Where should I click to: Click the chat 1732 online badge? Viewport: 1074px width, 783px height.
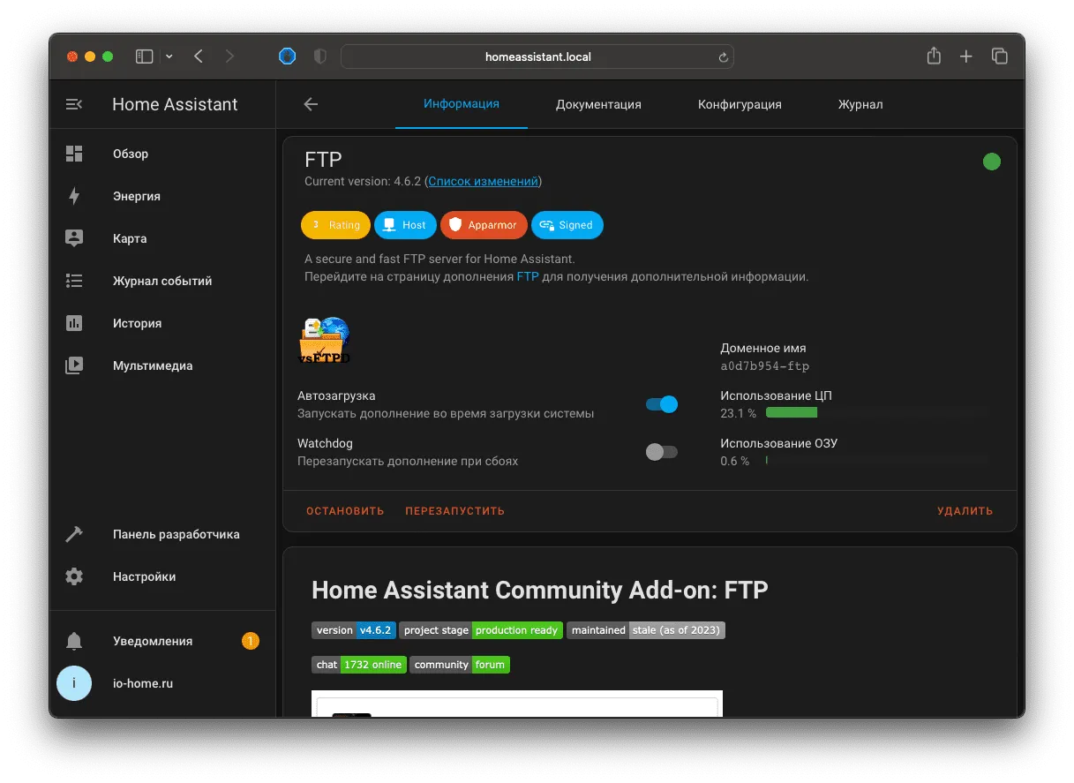coord(359,664)
